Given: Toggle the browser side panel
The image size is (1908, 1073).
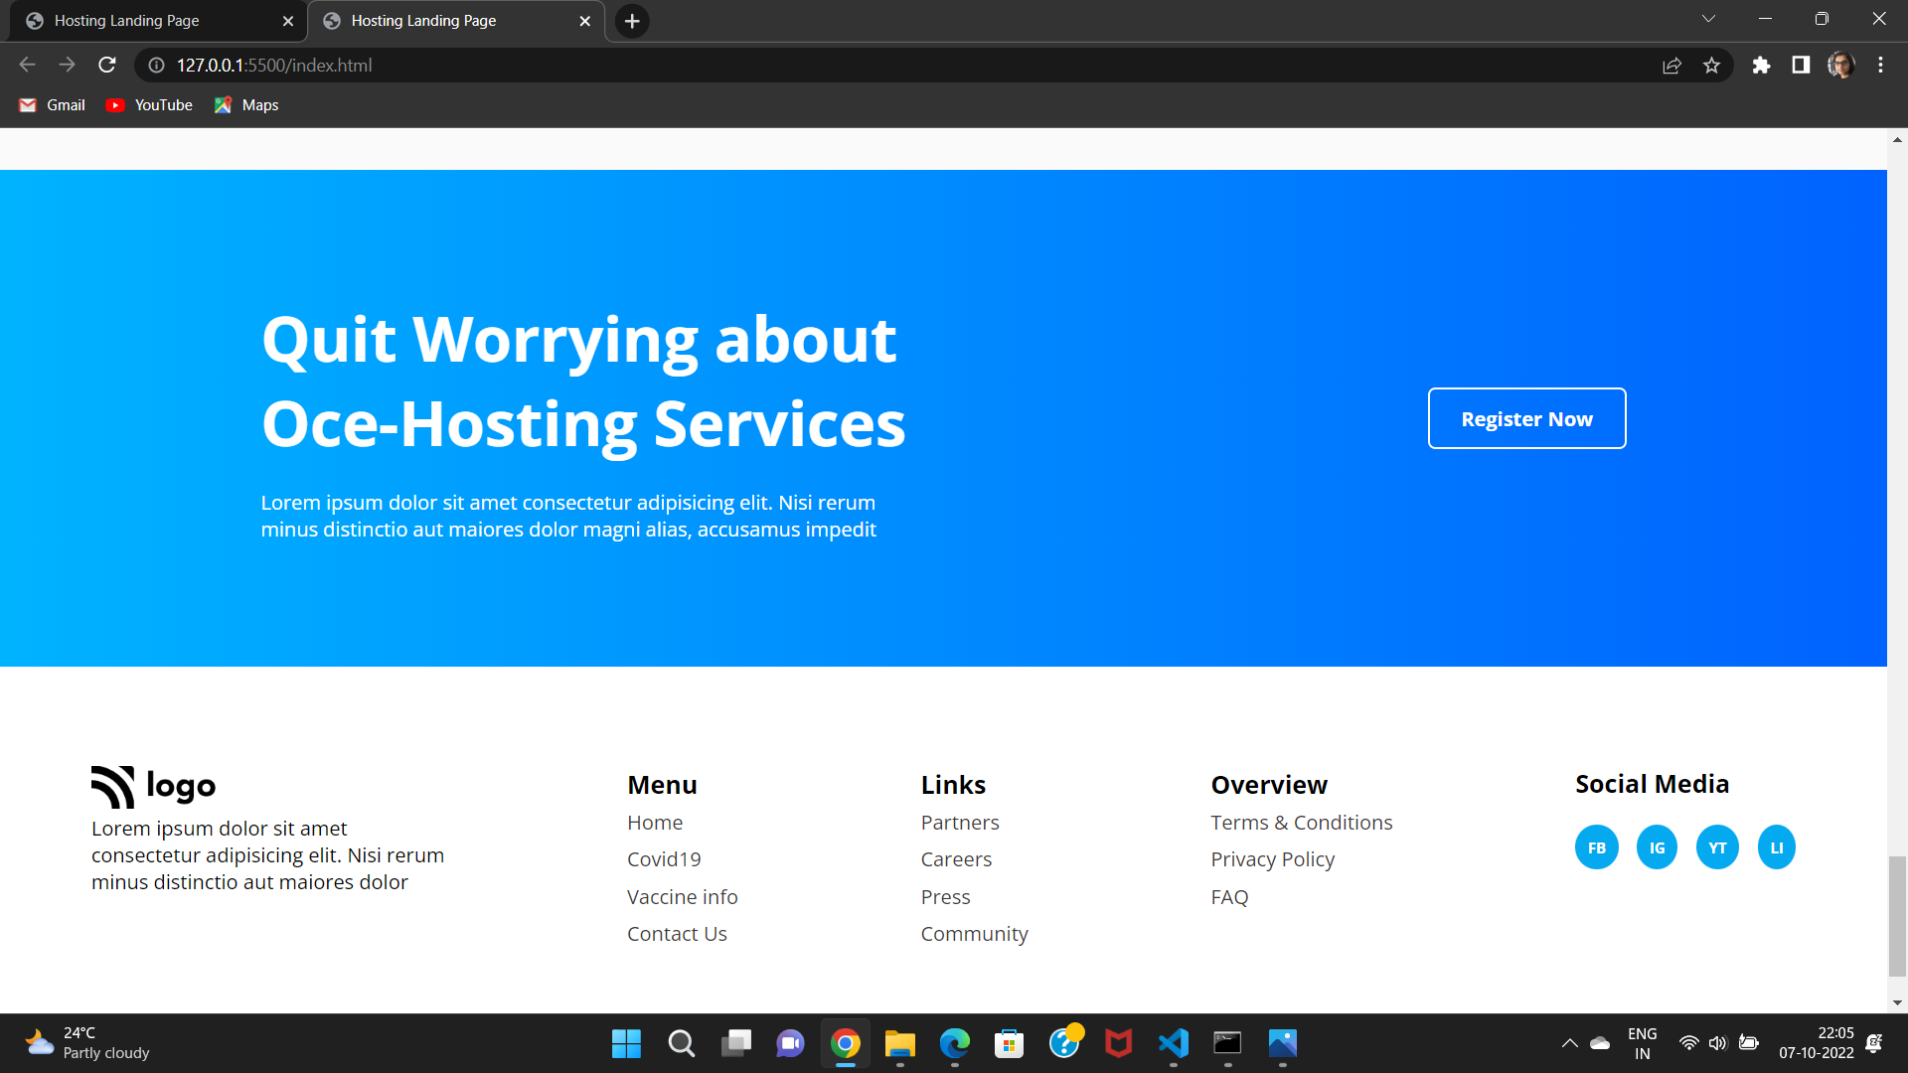Looking at the screenshot, I should [1801, 65].
